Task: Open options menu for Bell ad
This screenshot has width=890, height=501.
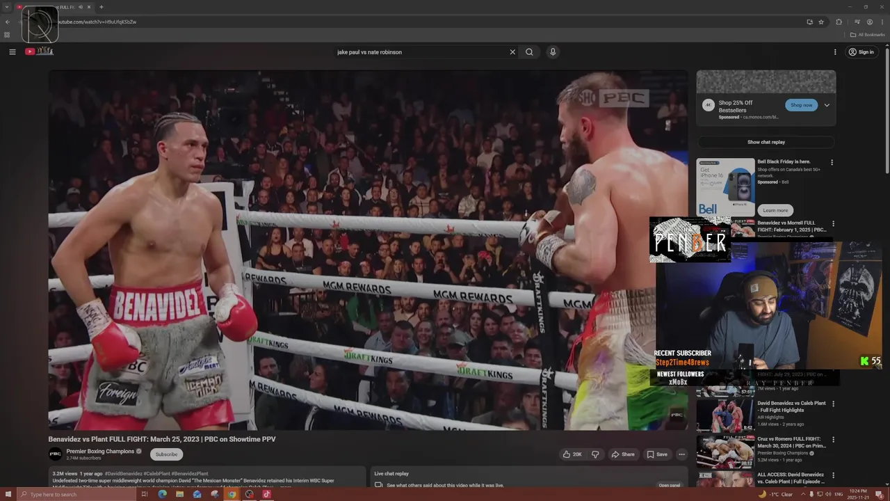Action: tap(832, 163)
